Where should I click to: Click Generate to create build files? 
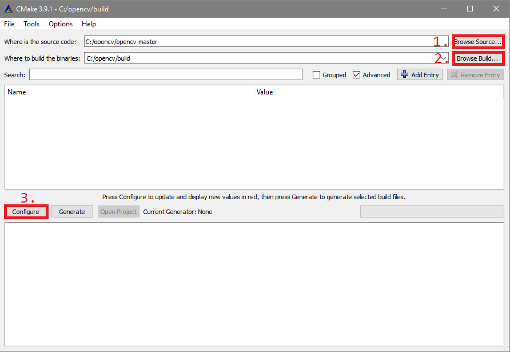(72, 212)
